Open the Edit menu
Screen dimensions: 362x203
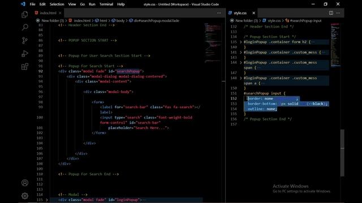coord(42,4)
